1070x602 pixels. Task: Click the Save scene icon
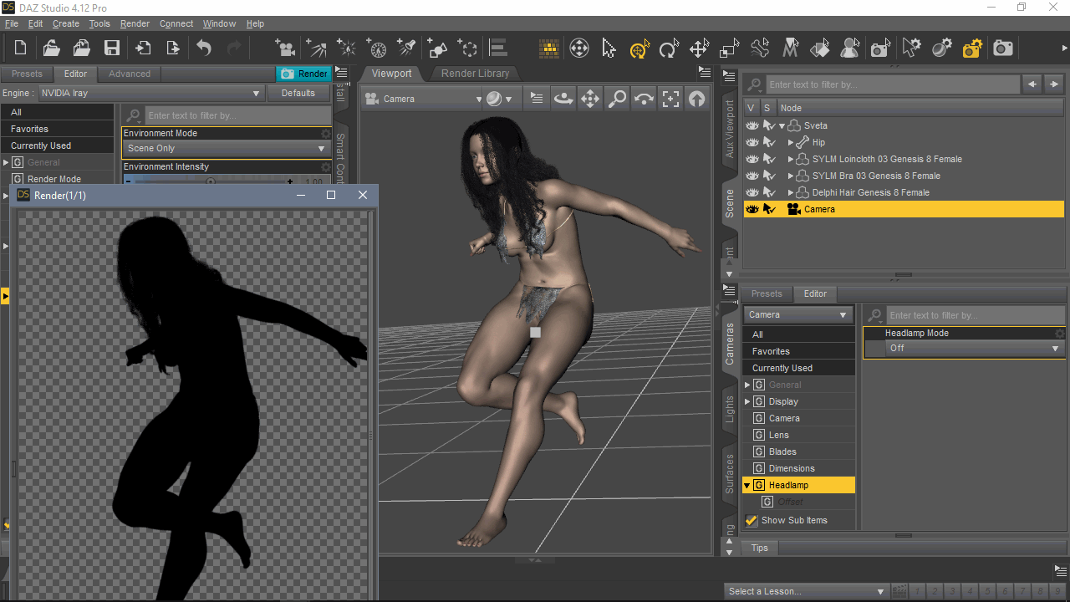[111, 48]
